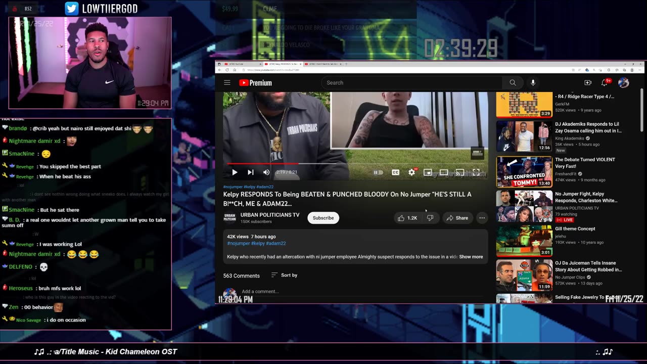
Task: Subscribe to URBAN POLITICIANS TV
Action: coord(323,218)
